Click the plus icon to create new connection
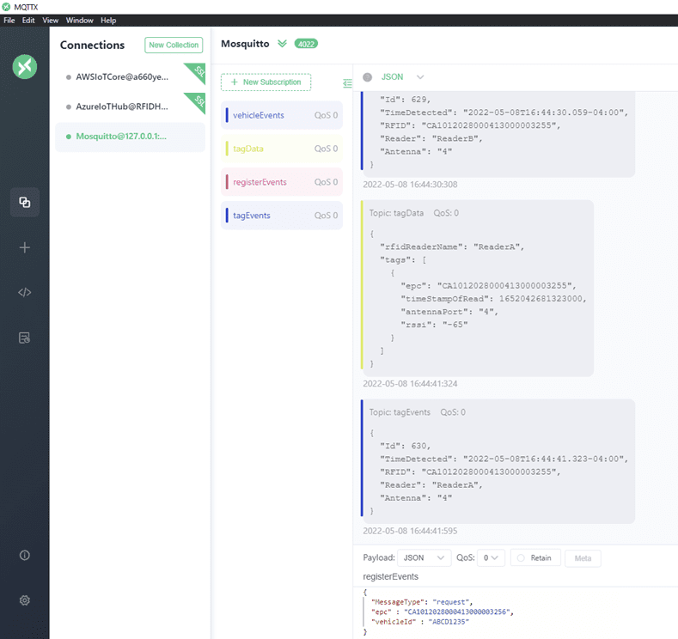 click(25, 247)
